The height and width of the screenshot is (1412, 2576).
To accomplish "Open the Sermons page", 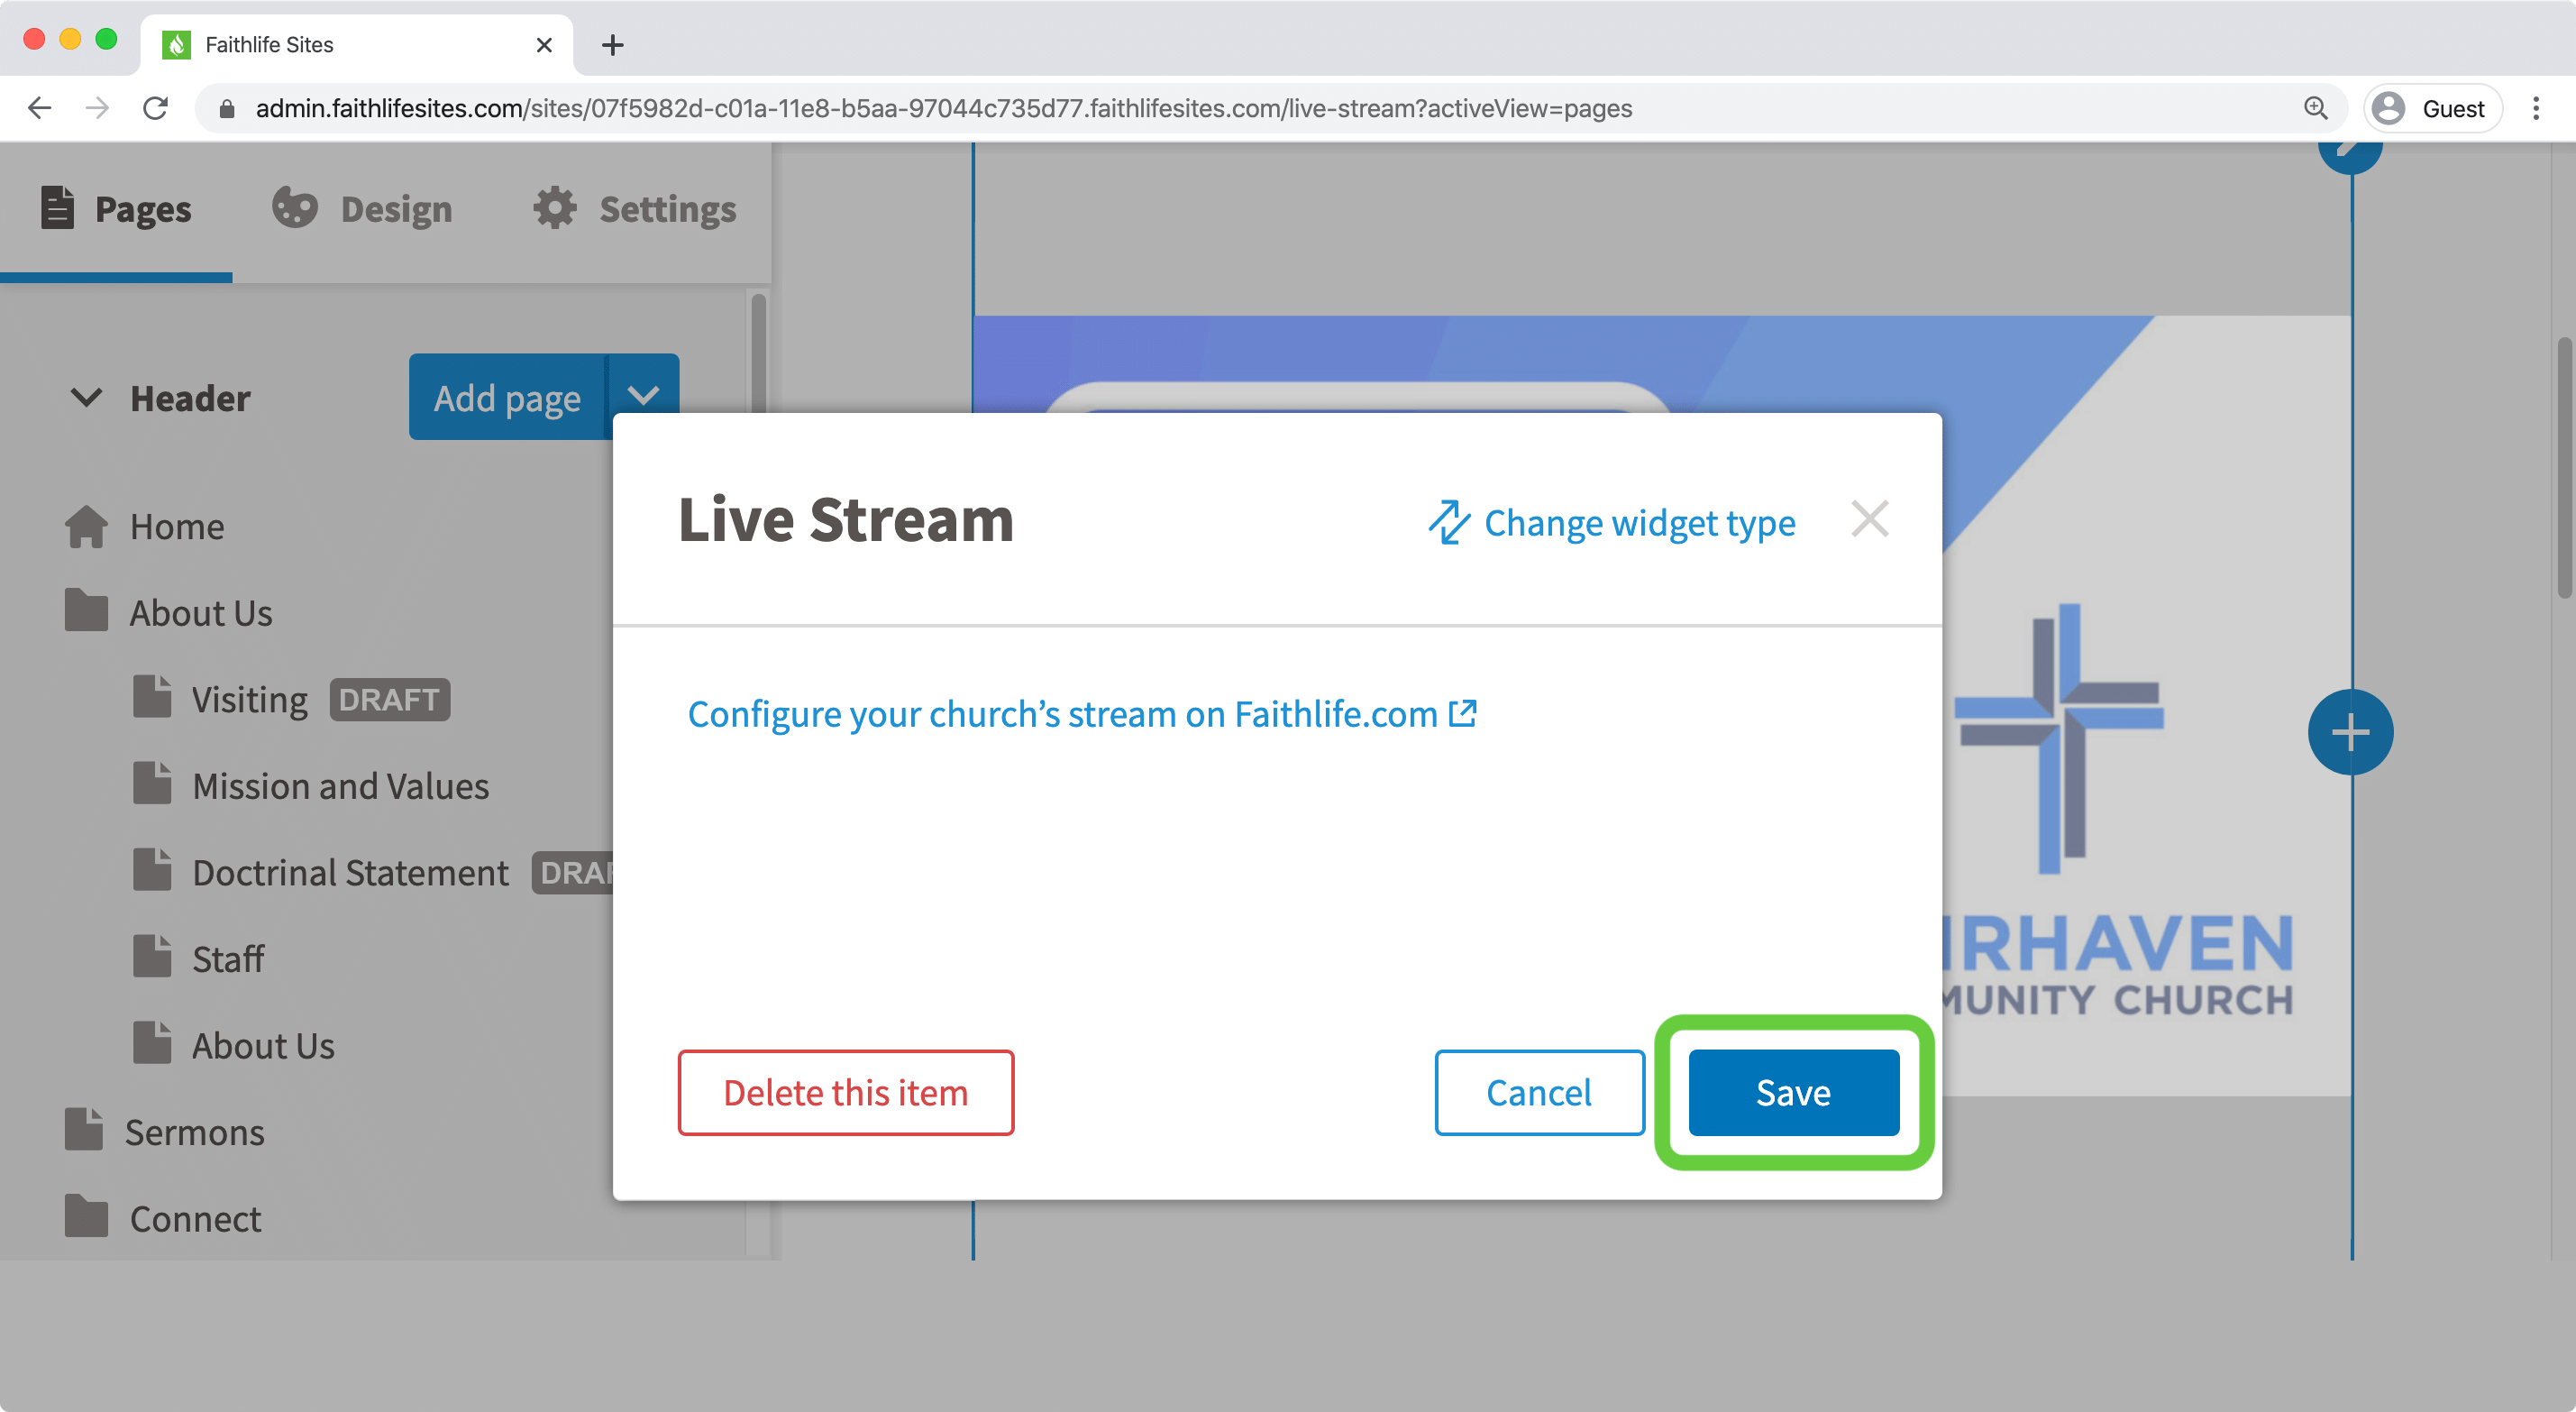I will pyautogui.click(x=194, y=1132).
